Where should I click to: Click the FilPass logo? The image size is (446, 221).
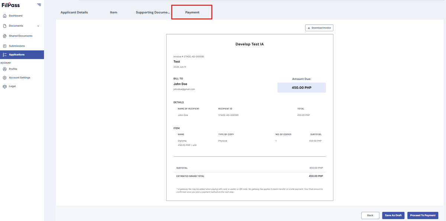(11, 5)
